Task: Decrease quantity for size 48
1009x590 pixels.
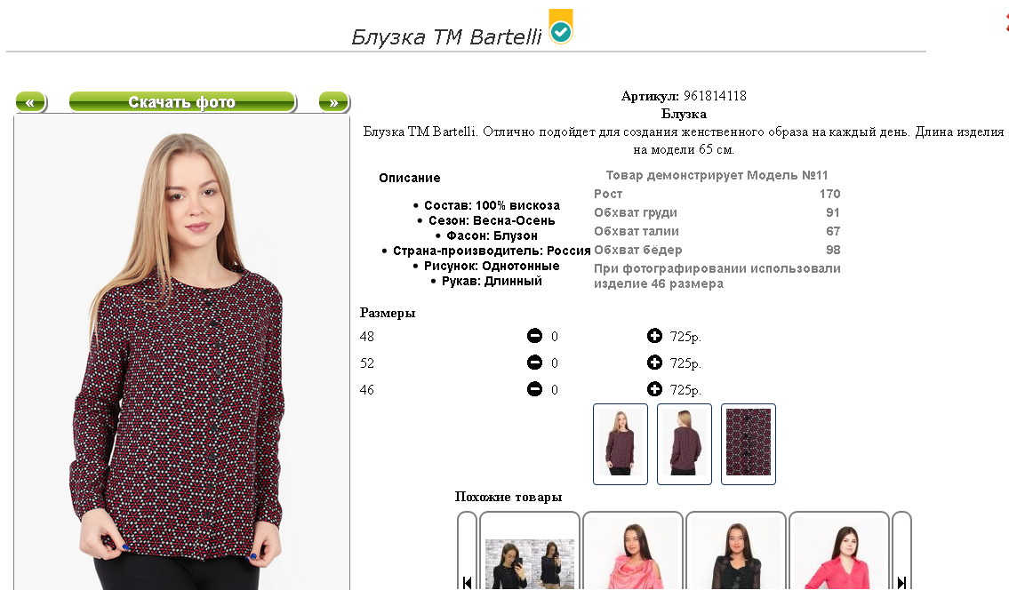Action: pyautogui.click(x=535, y=336)
